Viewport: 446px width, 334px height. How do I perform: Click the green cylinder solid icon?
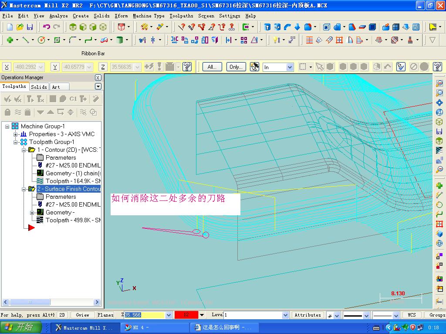119,40
